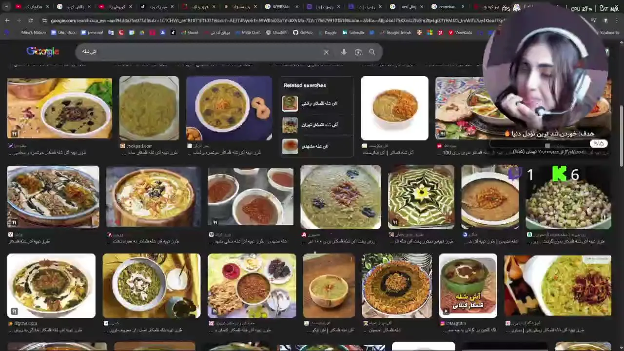Open search by image (Lens) icon
624x351 pixels.
tap(358, 52)
